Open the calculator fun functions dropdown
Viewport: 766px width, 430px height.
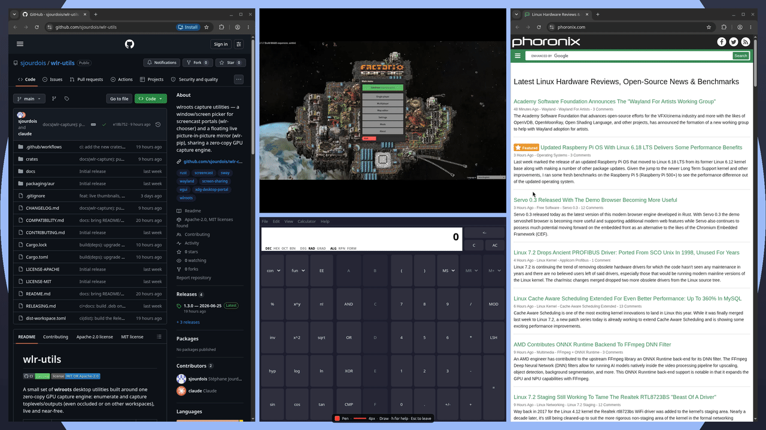[x=297, y=271]
